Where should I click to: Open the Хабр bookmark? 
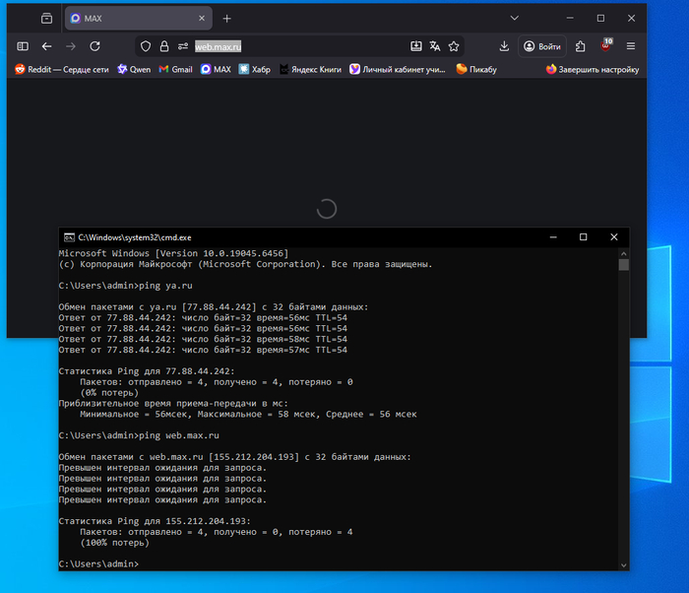pos(254,70)
